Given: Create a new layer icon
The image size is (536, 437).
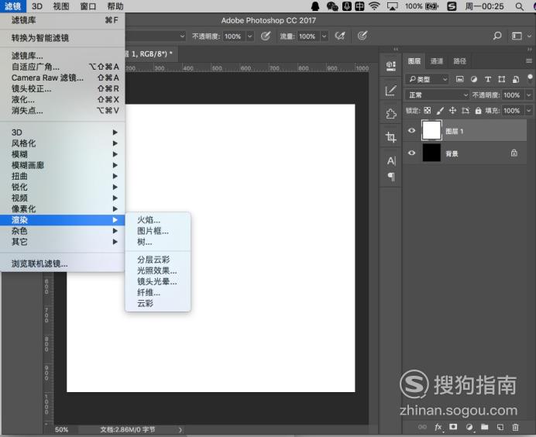Looking at the screenshot, I should pos(500,427).
